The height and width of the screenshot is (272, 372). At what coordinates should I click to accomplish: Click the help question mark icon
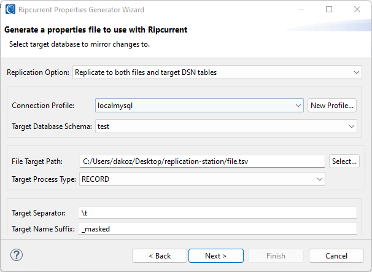click(x=17, y=255)
